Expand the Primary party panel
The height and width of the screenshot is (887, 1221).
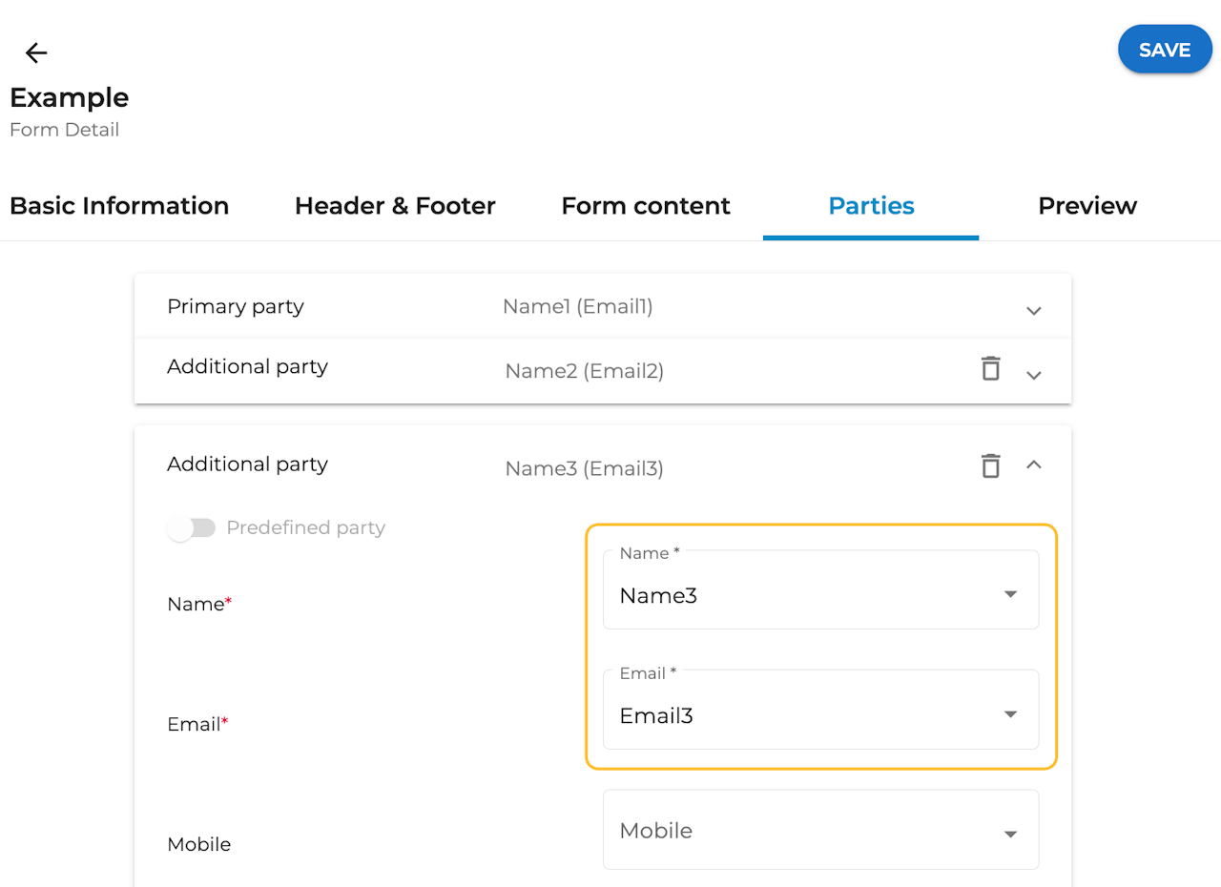pos(1033,311)
